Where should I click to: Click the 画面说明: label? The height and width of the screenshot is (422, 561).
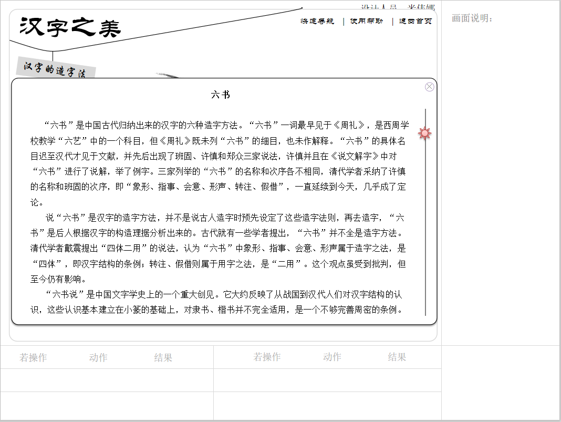[x=472, y=18]
